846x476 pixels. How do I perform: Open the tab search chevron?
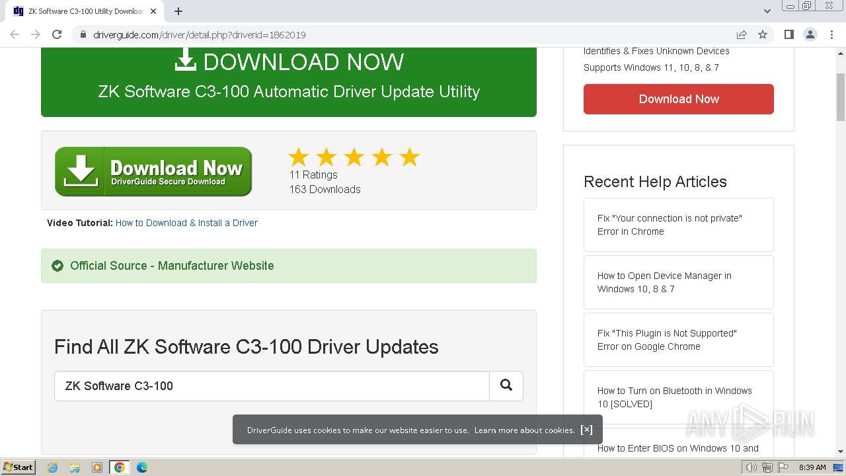pos(767,11)
